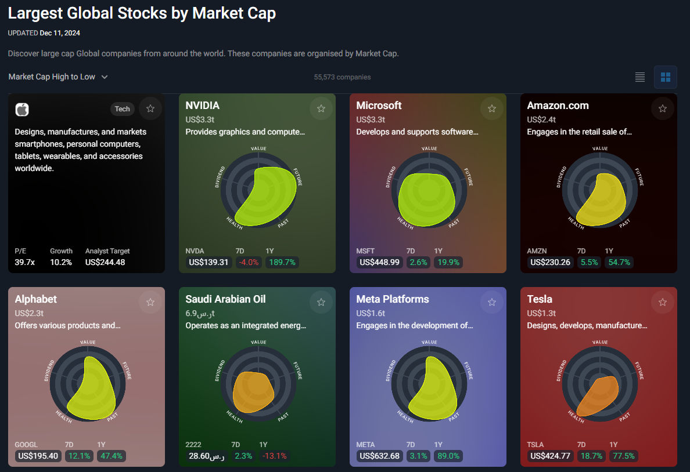Click the star icon on the NVIDIA card

[321, 108]
